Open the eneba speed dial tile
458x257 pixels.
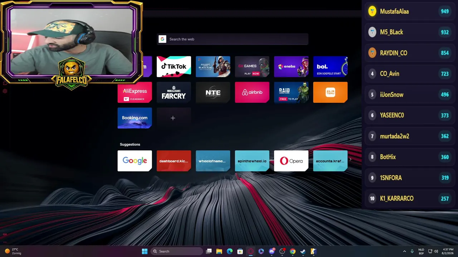pos(291,66)
